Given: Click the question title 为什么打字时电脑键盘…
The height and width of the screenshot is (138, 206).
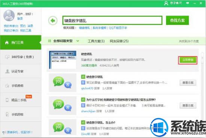Looking at the screenshot, I should point(121,100).
